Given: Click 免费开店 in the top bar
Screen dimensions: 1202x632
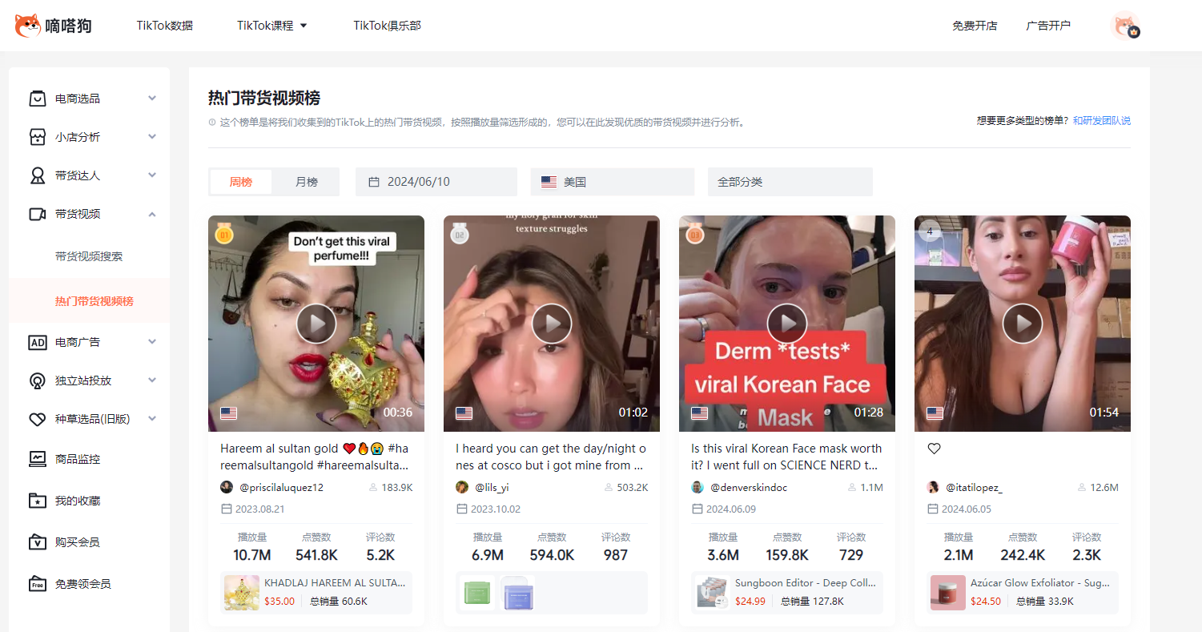Looking at the screenshot, I should 975,26.
